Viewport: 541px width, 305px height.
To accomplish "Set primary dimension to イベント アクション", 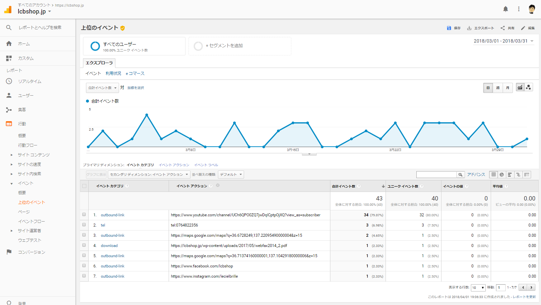I will pyautogui.click(x=174, y=165).
